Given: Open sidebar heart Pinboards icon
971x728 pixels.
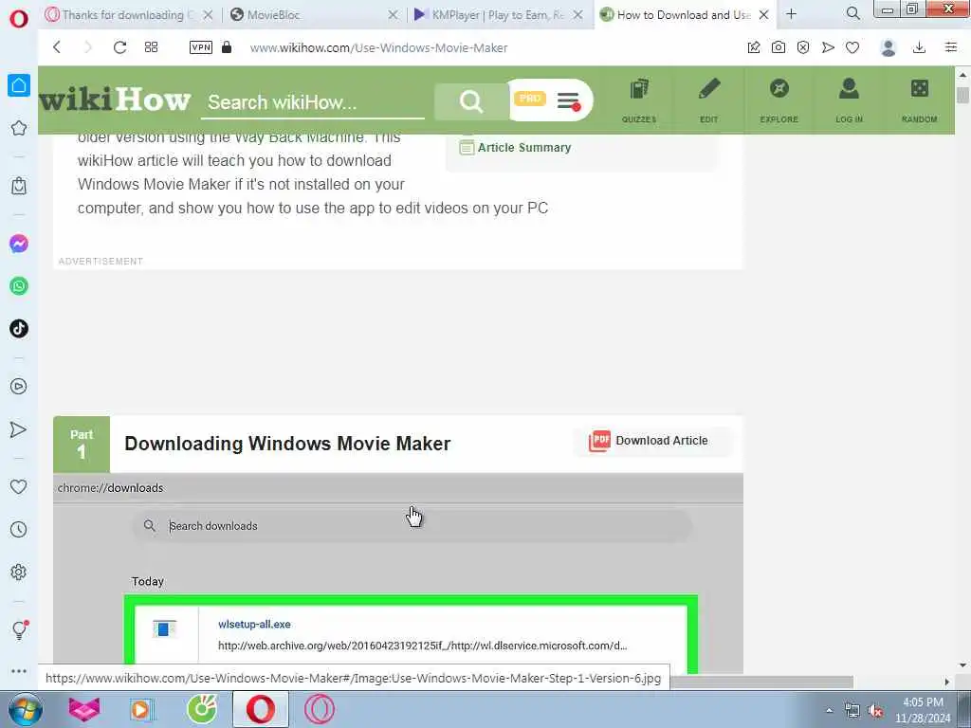Looking at the screenshot, I should point(19,487).
